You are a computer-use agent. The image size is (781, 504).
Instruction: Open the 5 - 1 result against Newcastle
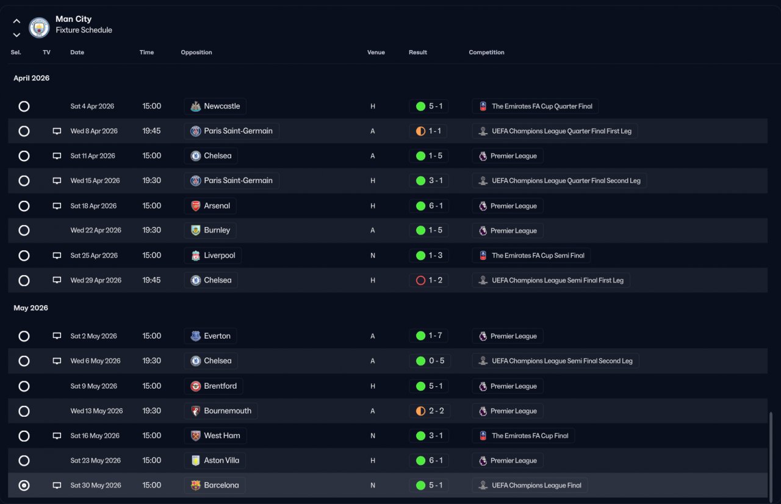coord(429,106)
